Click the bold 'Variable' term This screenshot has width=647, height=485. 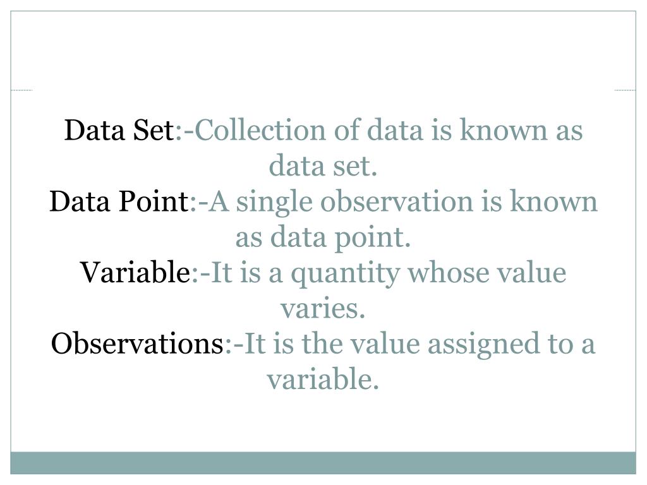pos(135,273)
